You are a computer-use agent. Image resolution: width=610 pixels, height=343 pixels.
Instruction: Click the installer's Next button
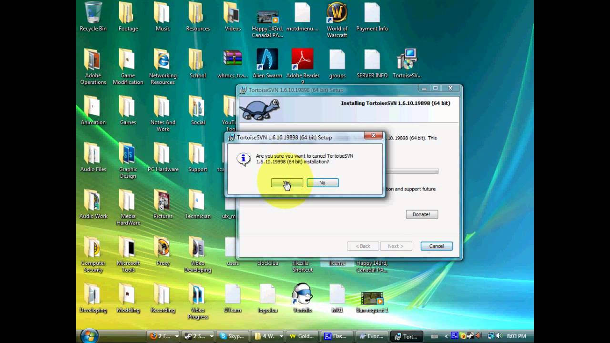tap(396, 246)
